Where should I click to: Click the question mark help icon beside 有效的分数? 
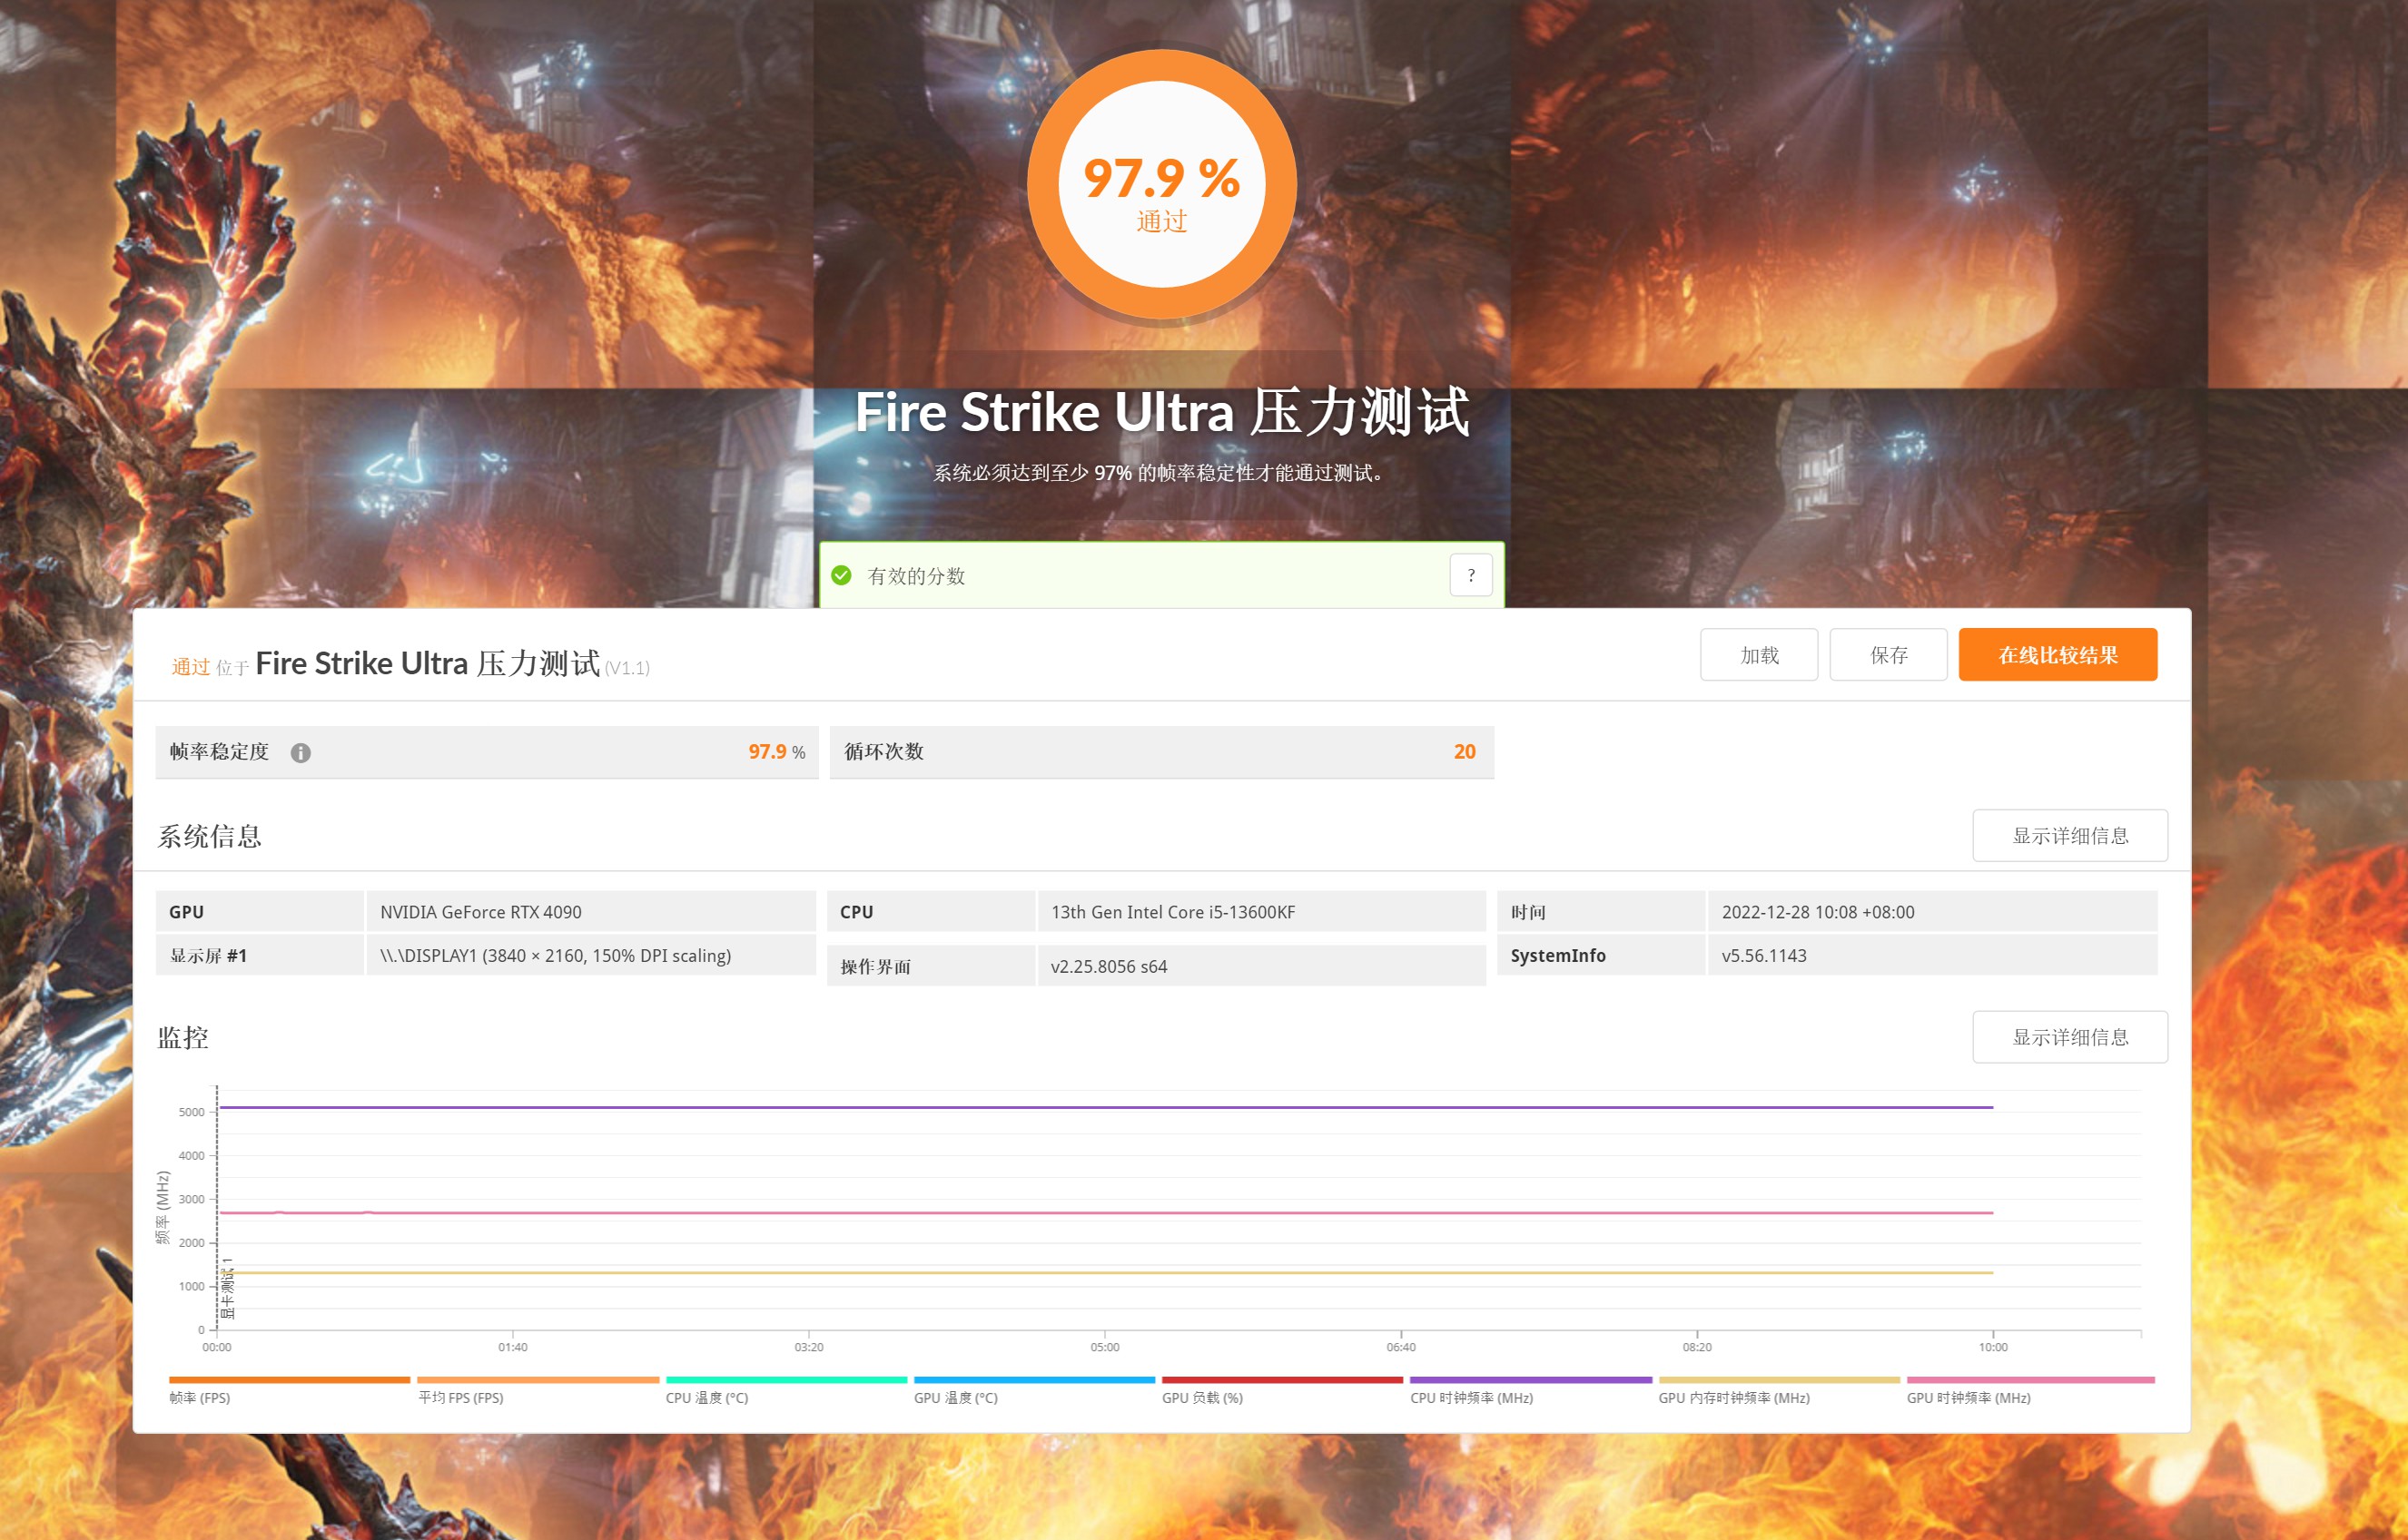1471,574
